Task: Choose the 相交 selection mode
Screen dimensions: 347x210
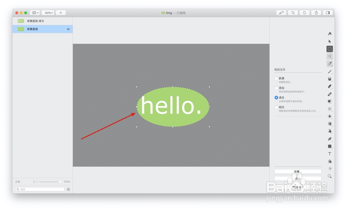Action: 276,107
